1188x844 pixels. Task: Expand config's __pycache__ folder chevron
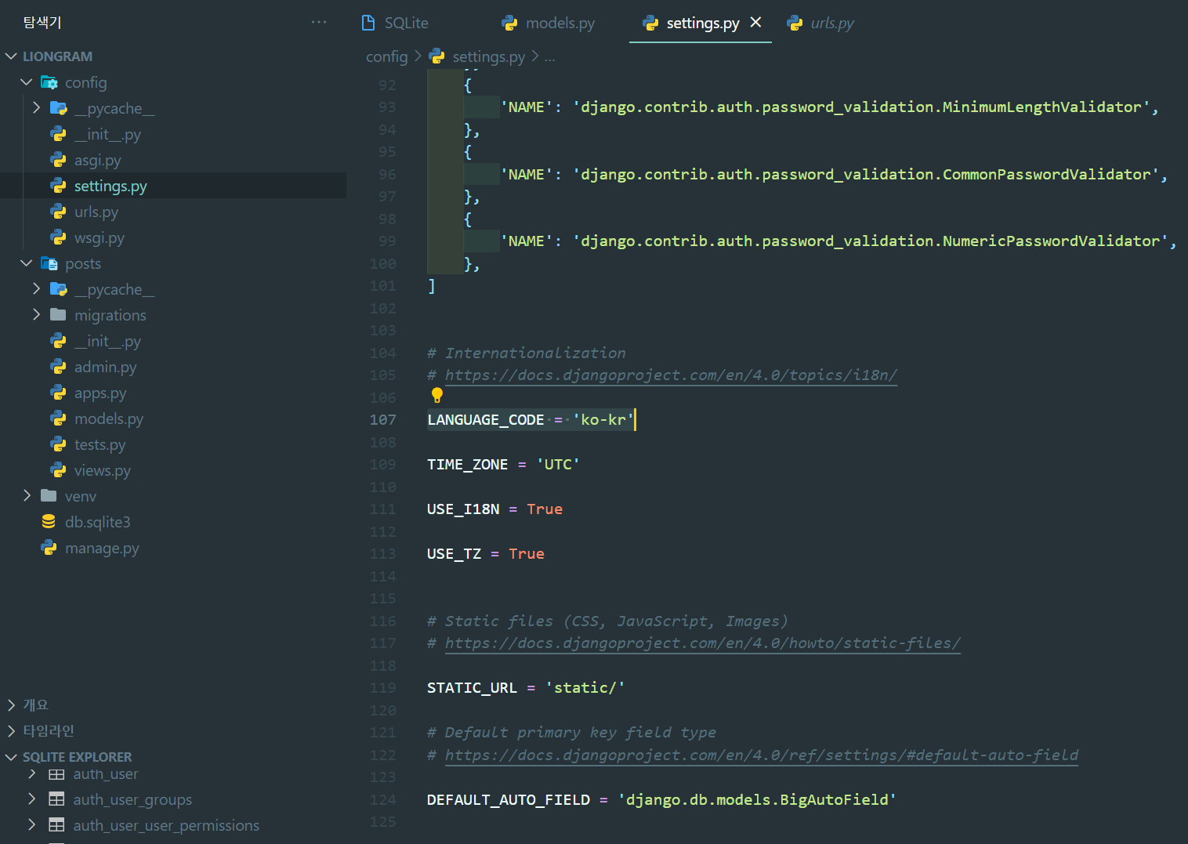pos(36,108)
